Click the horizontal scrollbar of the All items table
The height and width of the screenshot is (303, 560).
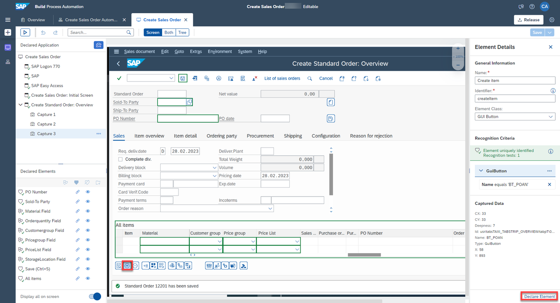tap(364, 255)
